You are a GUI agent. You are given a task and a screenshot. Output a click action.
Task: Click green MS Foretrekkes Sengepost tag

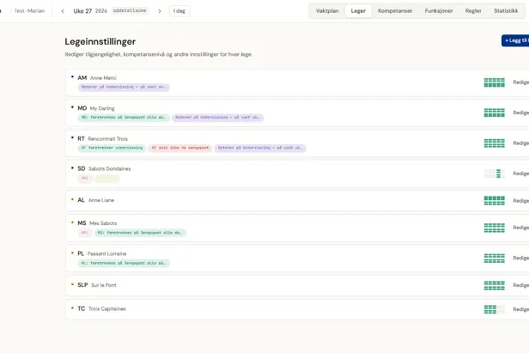point(140,233)
